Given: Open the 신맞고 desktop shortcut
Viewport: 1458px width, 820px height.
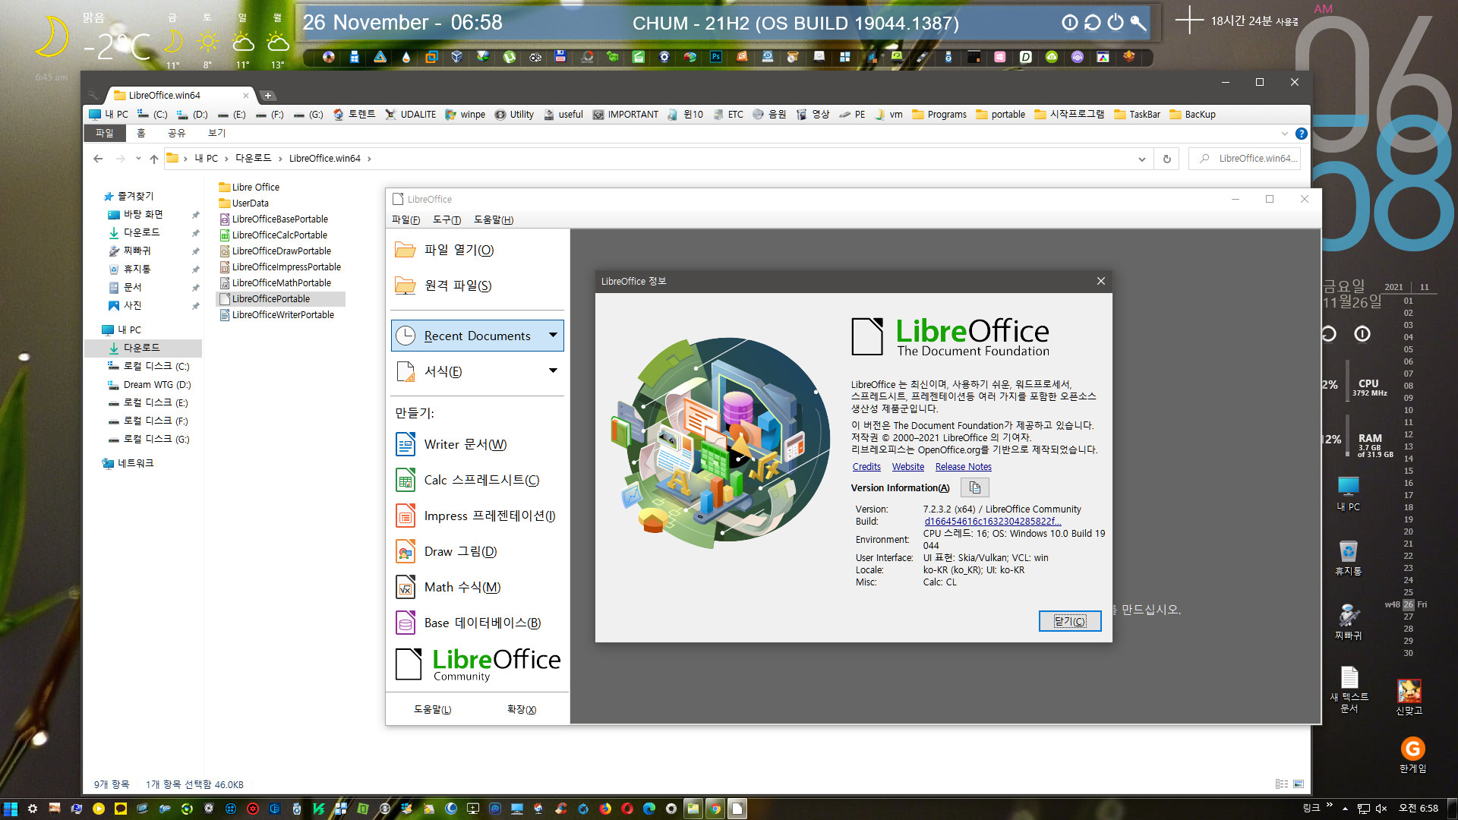Looking at the screenshot, I should [x=1409, y=697].
